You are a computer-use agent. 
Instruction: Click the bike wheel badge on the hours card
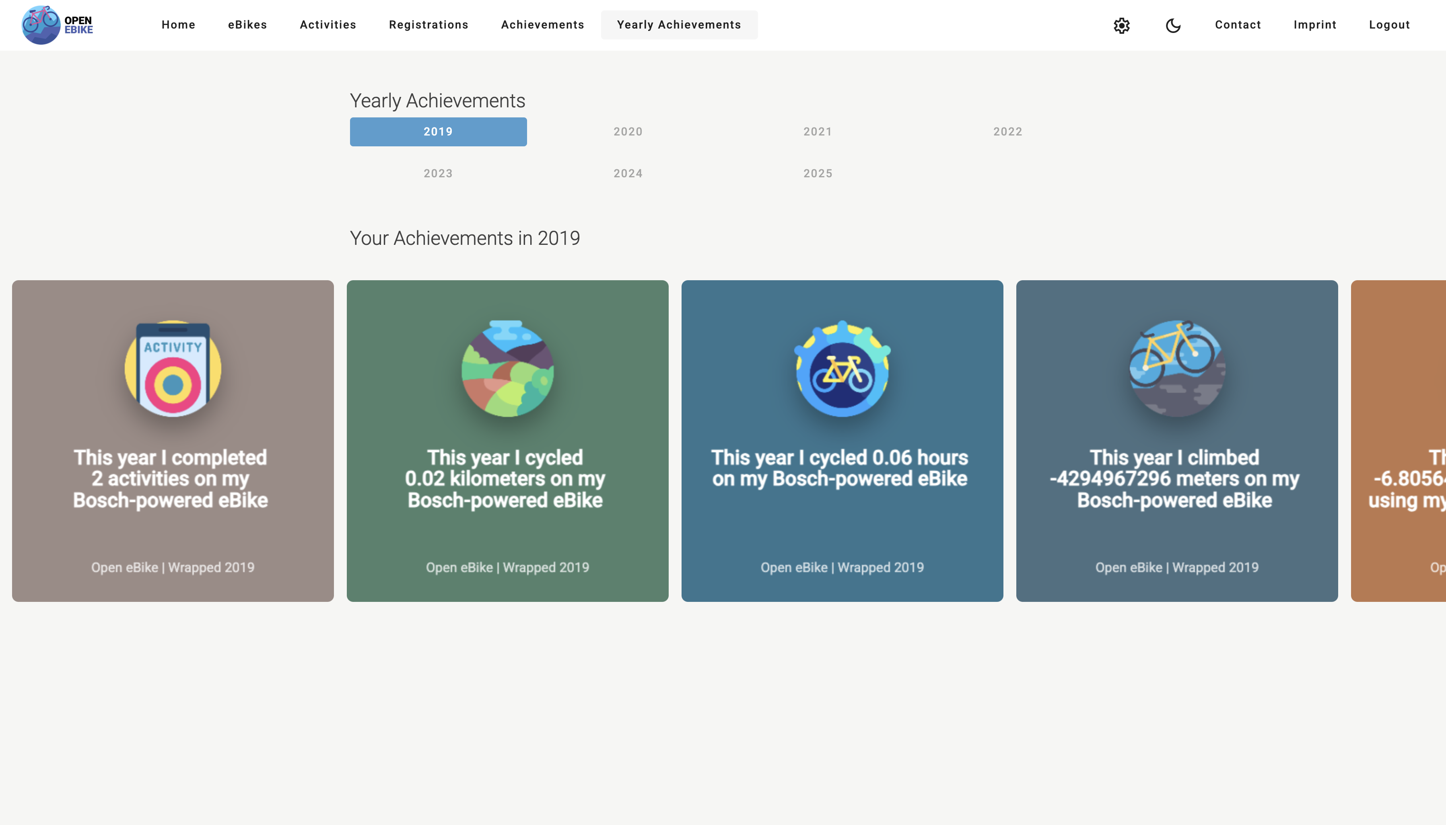click(842, 368)
